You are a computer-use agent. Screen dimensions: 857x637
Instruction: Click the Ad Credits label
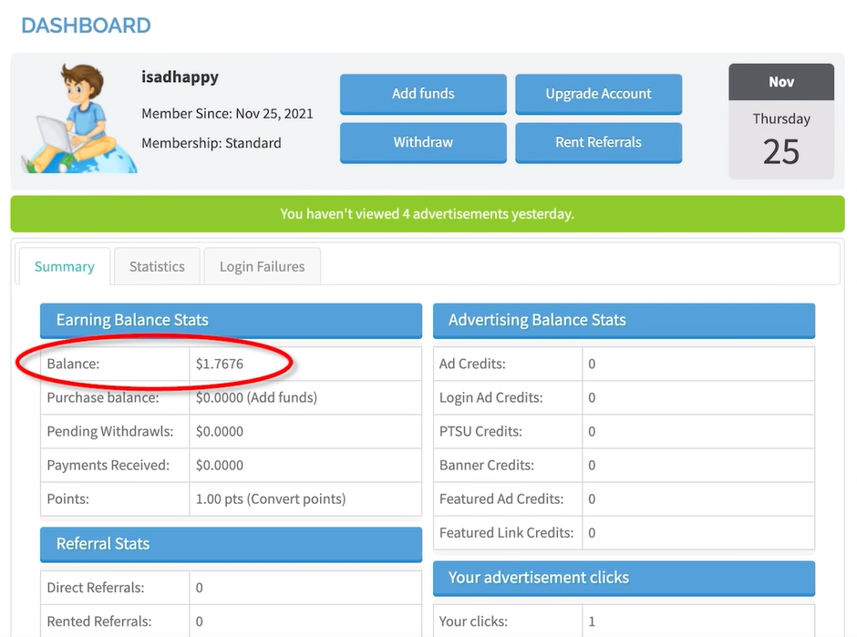coord(472,364)
